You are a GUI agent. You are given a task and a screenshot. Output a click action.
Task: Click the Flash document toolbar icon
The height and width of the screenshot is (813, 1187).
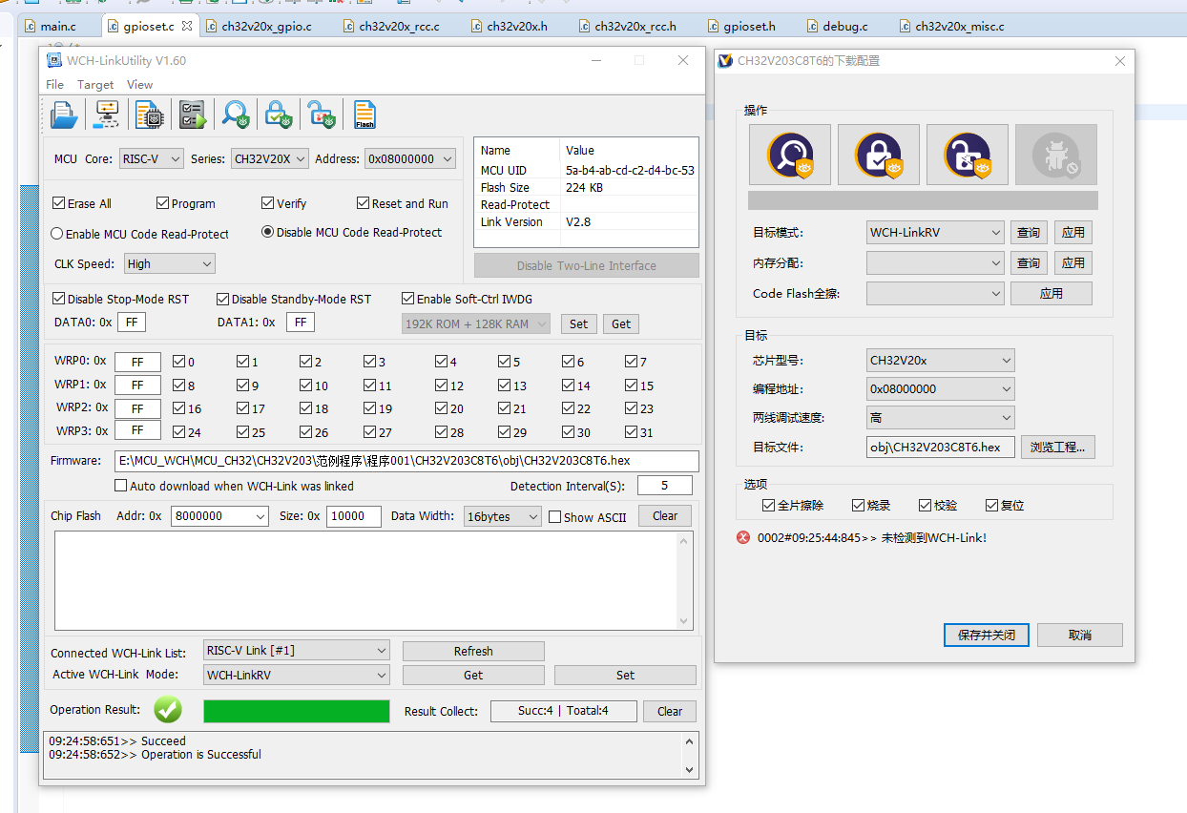pos(364,115)
